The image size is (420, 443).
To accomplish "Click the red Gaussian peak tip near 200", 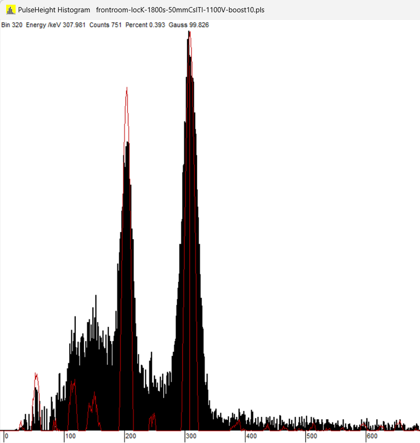I will tap(127, 89).
